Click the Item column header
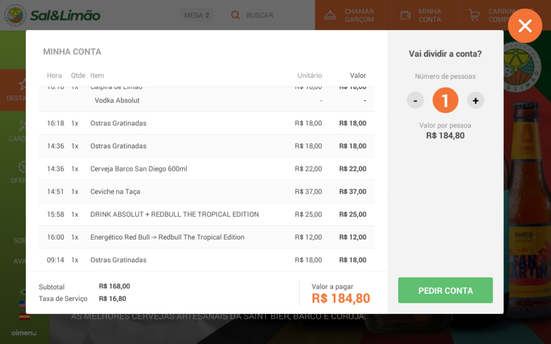The height and width of the screenshot is (344, 551). pyautogui.click(x=97, y=75)
